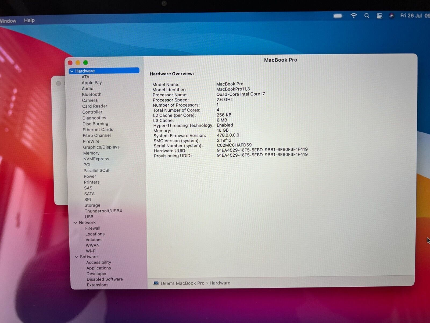Image resolution: width=430 pixels, height=323 pixels.
Task: Select Graphics/Displays in the sidebar
Action: (101, 147)
